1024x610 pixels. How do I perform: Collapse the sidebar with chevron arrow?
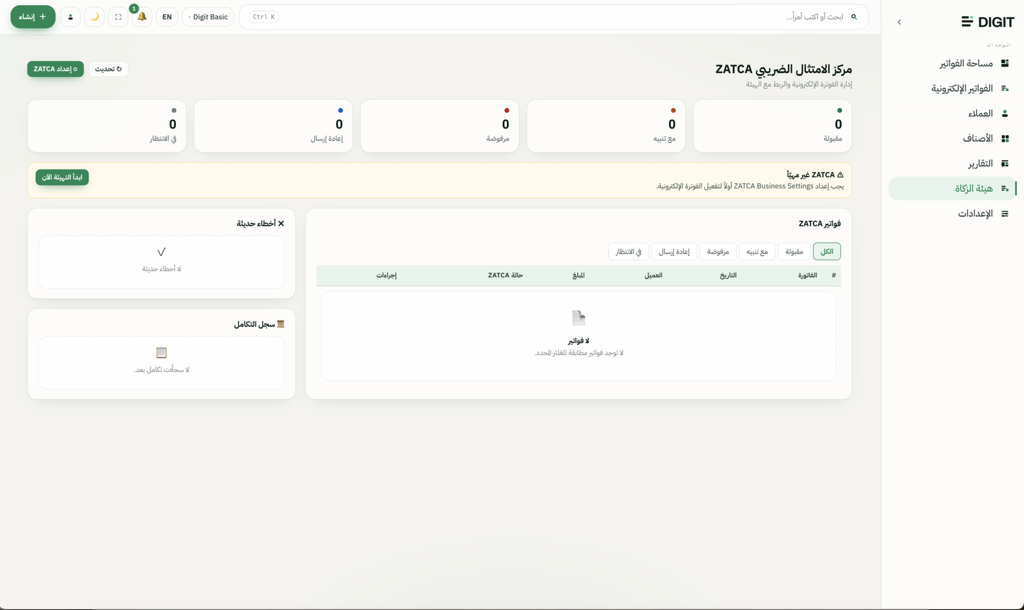click(x=899, y=22)
